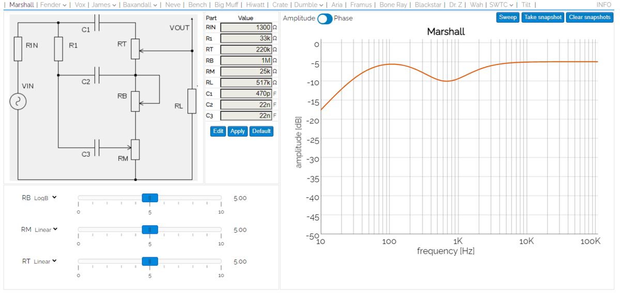Click the R1 resistor symbol in schematic

click(58, 49)
